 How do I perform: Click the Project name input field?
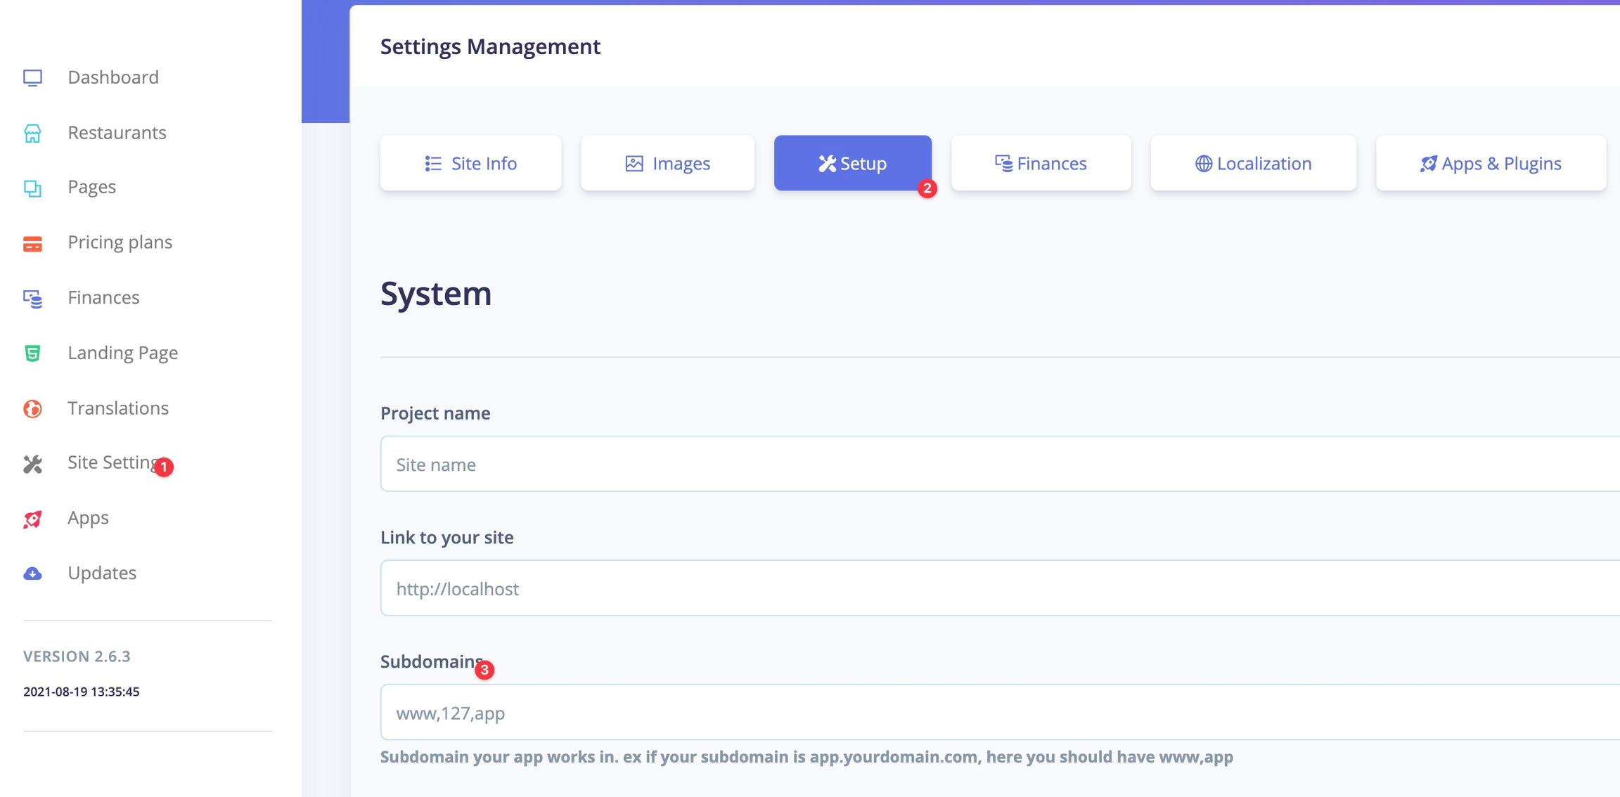(998, 464)
